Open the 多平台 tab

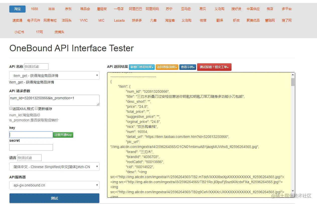[287, 9]
